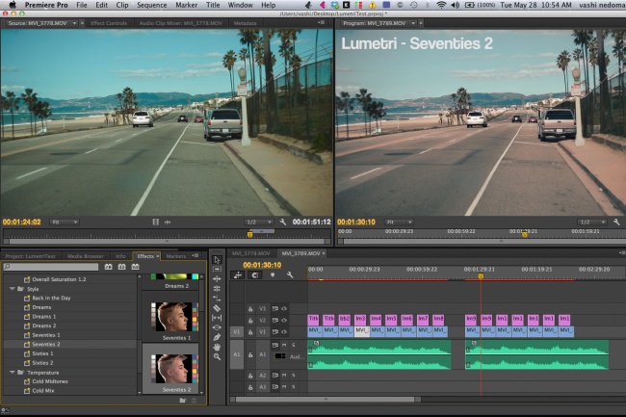This screenshot has height=417, width=626.
Task: Select the Track Select tool
Action: 217,270
